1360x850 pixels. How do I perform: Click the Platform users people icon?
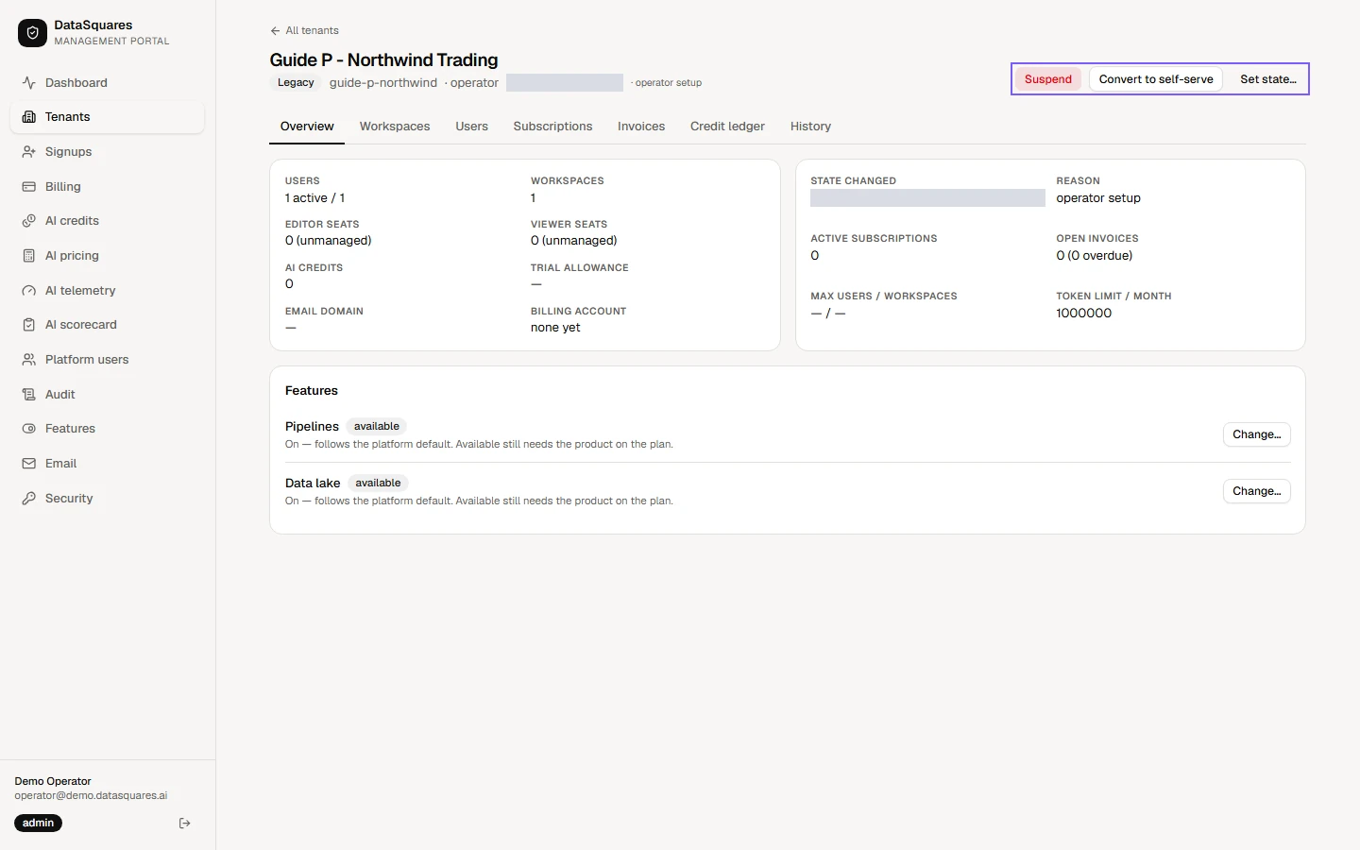tap(29, 360)
